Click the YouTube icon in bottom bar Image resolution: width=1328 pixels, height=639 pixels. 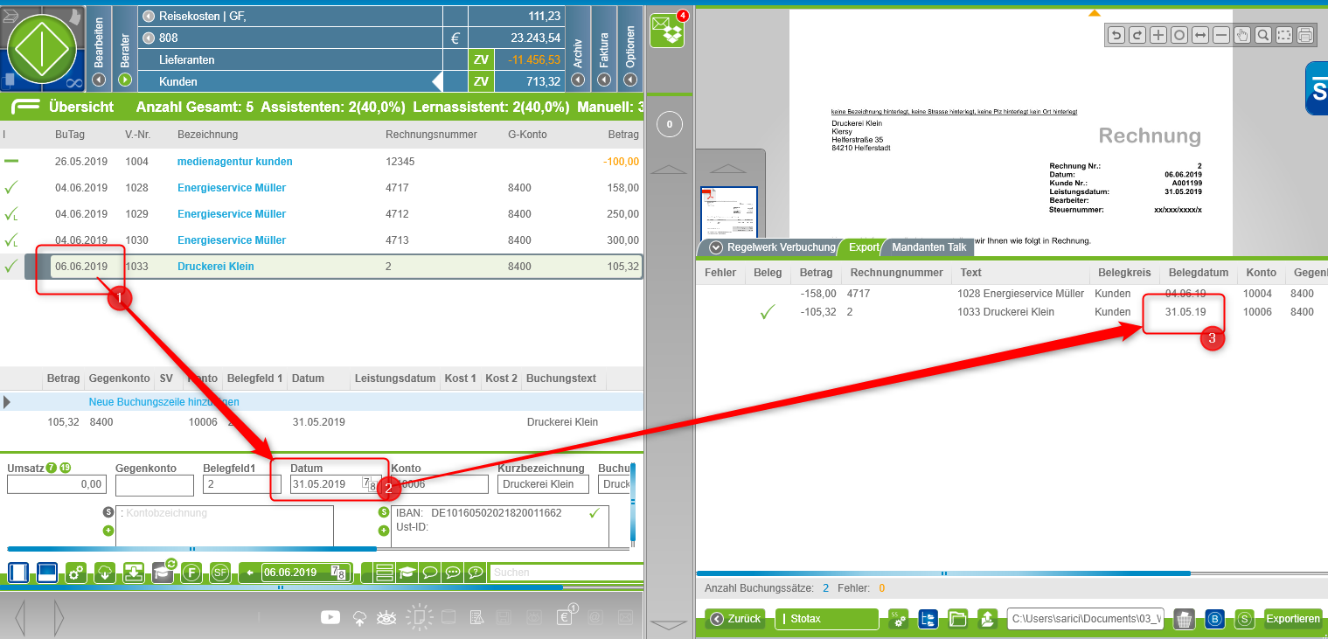330,617
